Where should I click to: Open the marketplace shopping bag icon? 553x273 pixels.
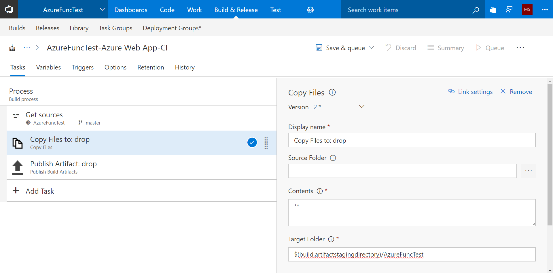[x=493, y=10]
